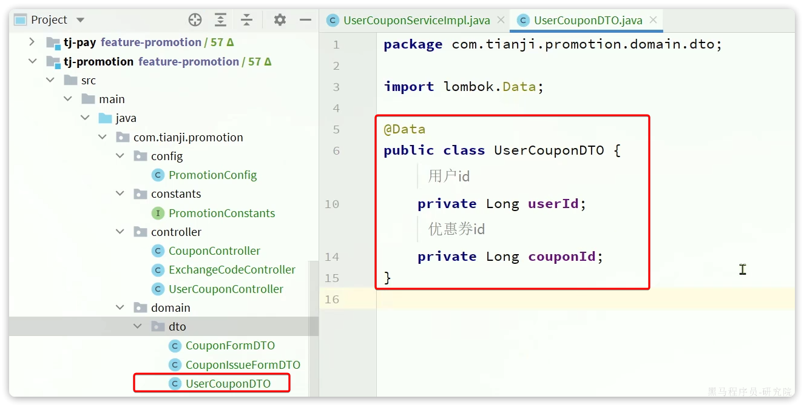The image size is (804, 407).
Task: Click ExchangeCodeController class icon
Action: [158, 270]
